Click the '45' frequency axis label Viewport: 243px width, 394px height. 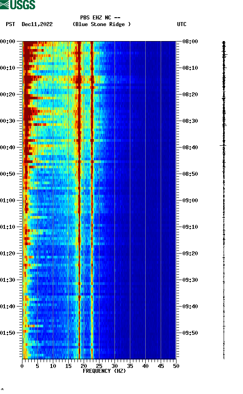click(161, 366)
